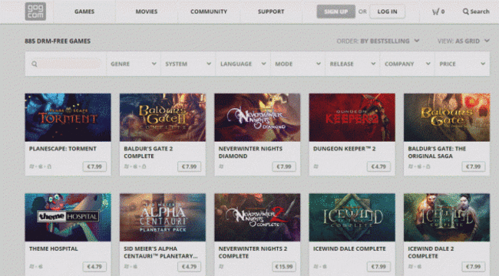Screen dimensions: 499x276
Task: Open the Release filter dropdown
Action: click(352, 64)
